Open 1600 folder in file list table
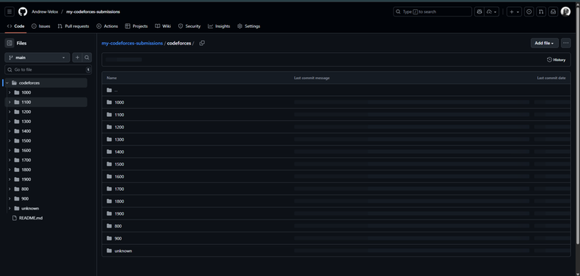Screen dimensions: 580x276 point(119,176)
